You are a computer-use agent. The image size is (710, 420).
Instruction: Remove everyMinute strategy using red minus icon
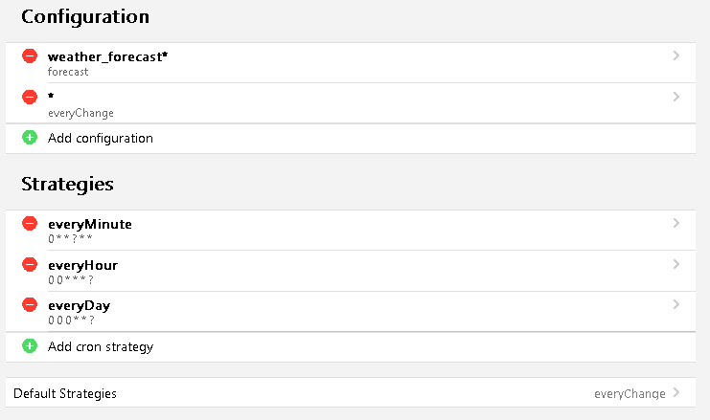pyautogui.click(x=30, y=223)
